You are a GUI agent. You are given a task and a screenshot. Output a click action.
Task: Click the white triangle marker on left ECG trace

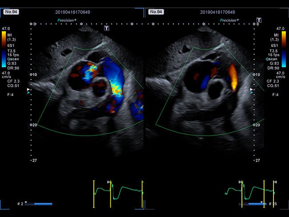[108, 182]
